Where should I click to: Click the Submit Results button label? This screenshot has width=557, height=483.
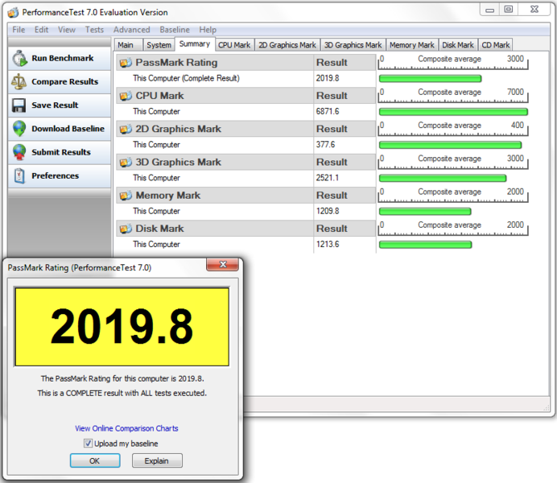click(x=61, y=152)
